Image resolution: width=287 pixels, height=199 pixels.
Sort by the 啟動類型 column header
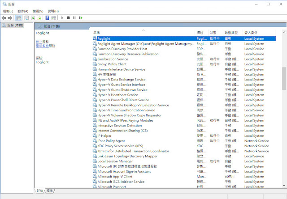(233, 33)
